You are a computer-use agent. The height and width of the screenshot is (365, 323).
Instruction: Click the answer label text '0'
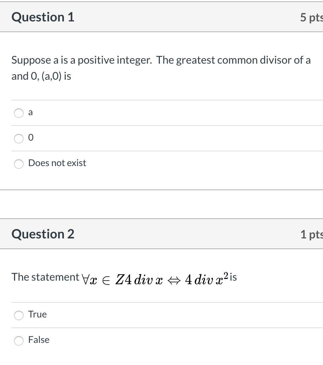coord(30,138)
